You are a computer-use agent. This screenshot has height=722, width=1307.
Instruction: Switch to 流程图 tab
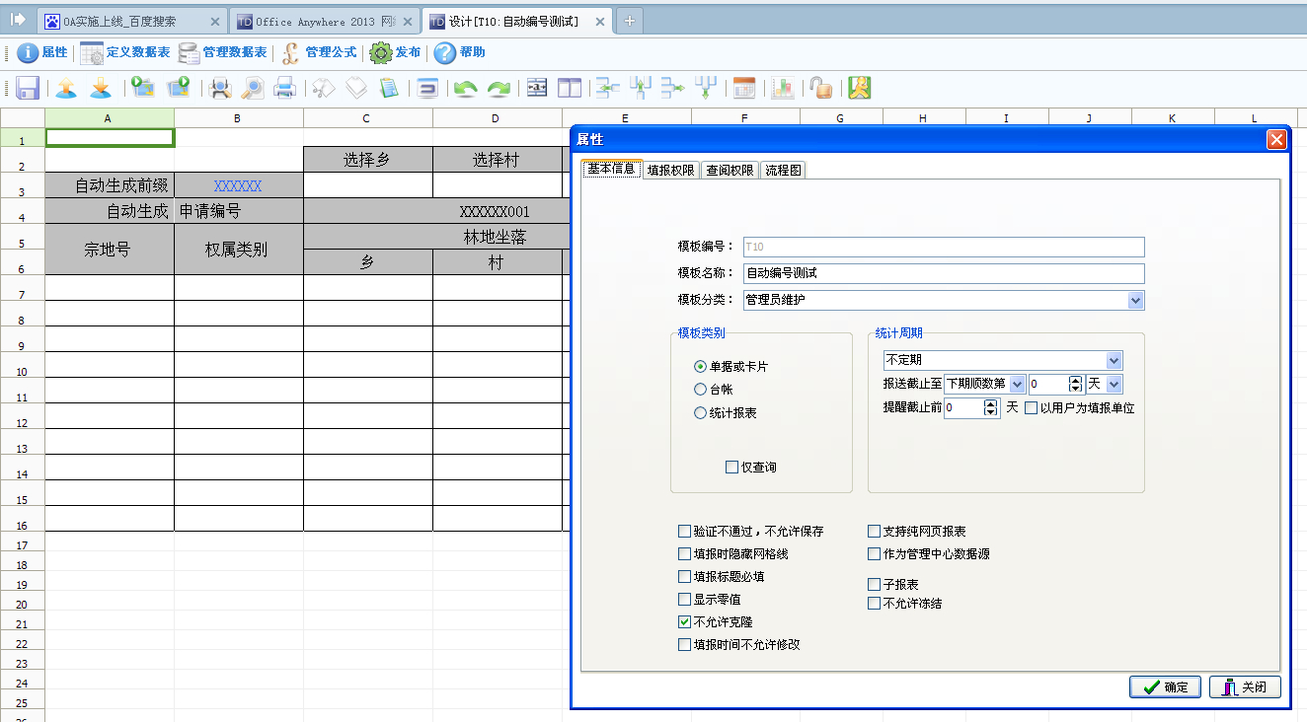[784, 170]
